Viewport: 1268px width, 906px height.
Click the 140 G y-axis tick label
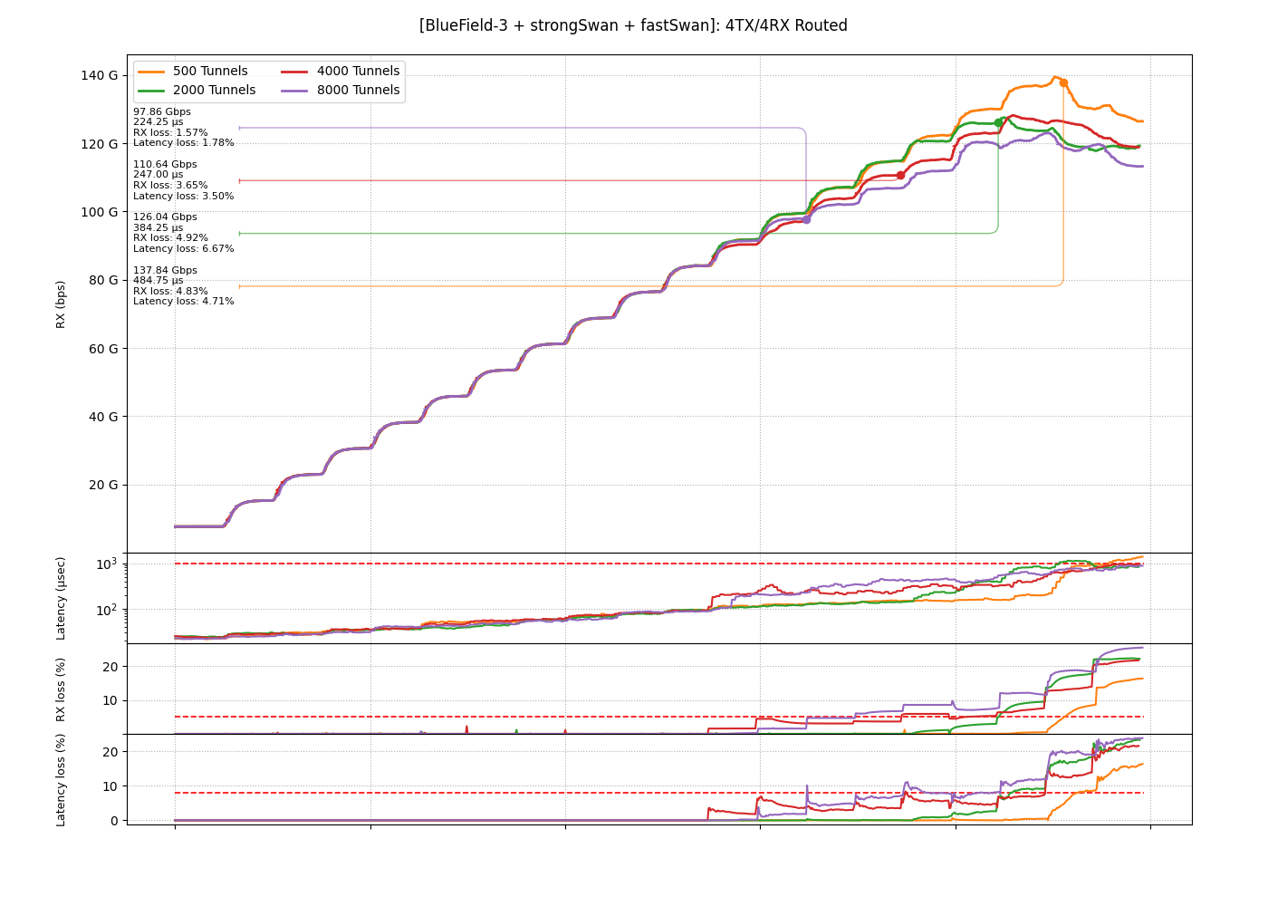tap(100, 75)
